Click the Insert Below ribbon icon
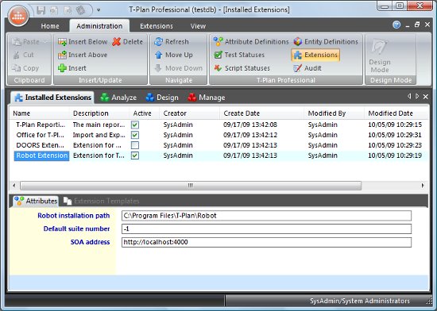This screenshot has width=437, height=311. [x=62, y=42]
